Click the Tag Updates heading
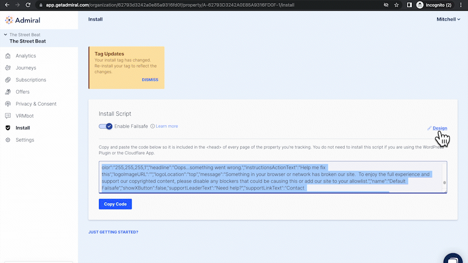 (x=109, y=54)
